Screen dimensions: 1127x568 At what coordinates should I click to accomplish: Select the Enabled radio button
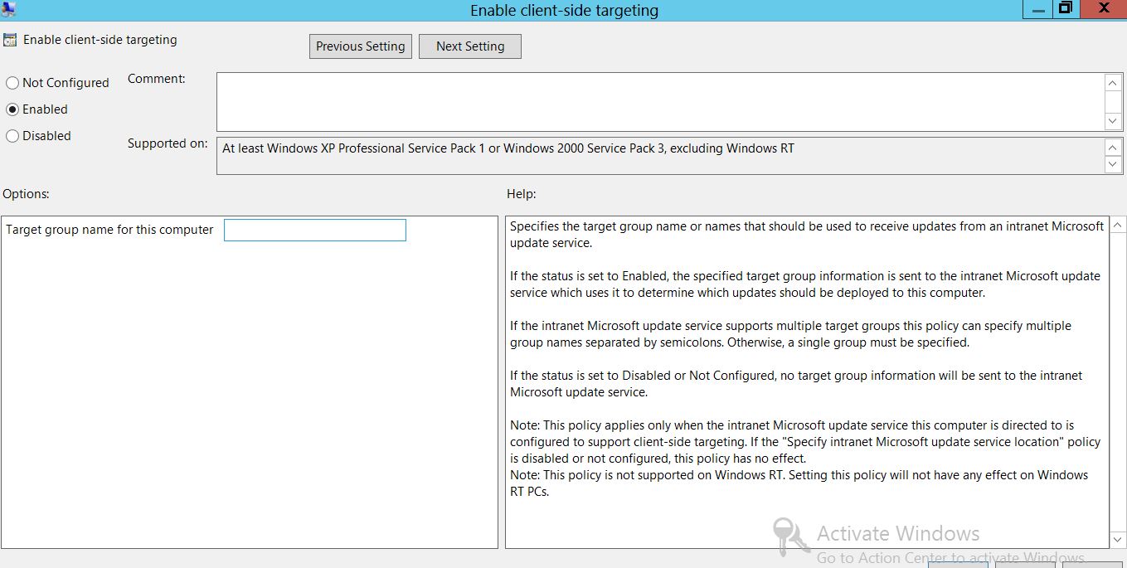[12, 109]
